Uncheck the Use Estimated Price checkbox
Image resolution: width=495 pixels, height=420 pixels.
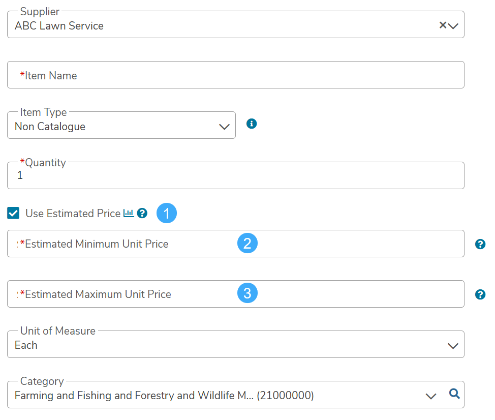pos(14,214)
